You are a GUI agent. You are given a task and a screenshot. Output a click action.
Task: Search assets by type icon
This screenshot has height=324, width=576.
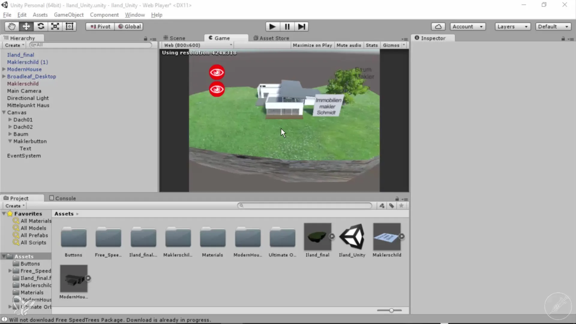382,206
